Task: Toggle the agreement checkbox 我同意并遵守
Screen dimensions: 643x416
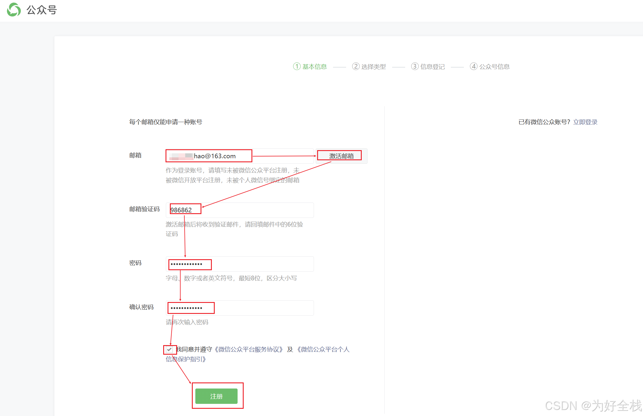Action: [x=169, y=349]
